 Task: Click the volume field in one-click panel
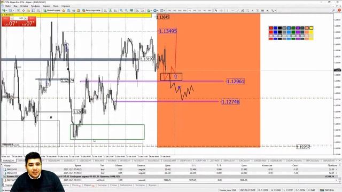(x=19, y=18)
